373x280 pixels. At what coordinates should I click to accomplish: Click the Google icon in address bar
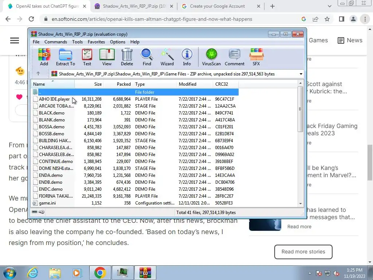[x=303, y=19]
